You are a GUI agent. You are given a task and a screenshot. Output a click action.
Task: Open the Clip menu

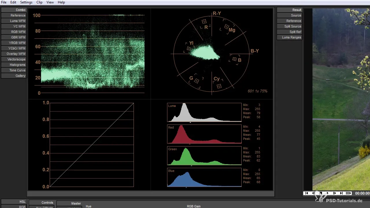coord(39,2)
